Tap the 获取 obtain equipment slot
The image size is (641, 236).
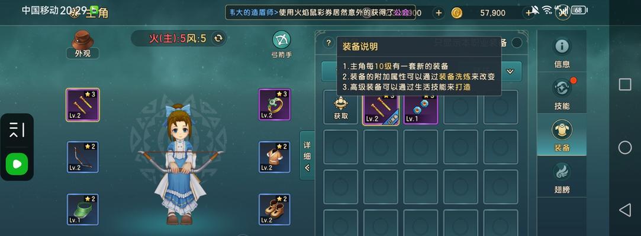pyautogui.click(x=341, y=107)
